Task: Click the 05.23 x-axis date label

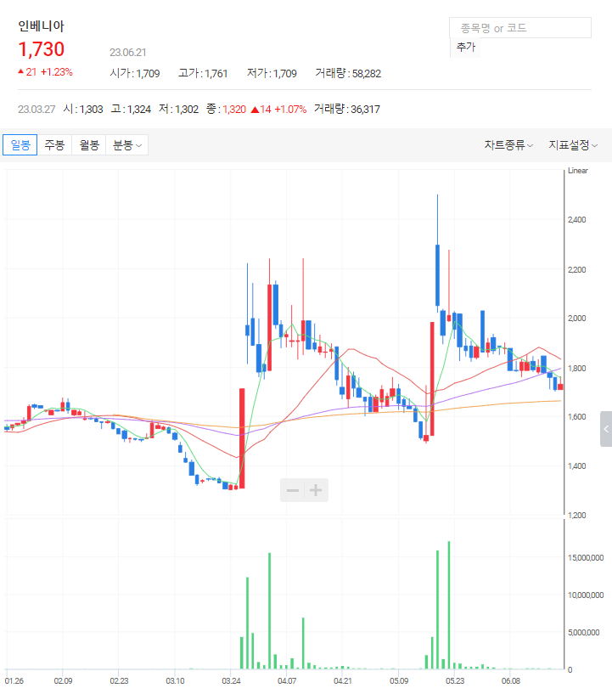Action: 455,680
